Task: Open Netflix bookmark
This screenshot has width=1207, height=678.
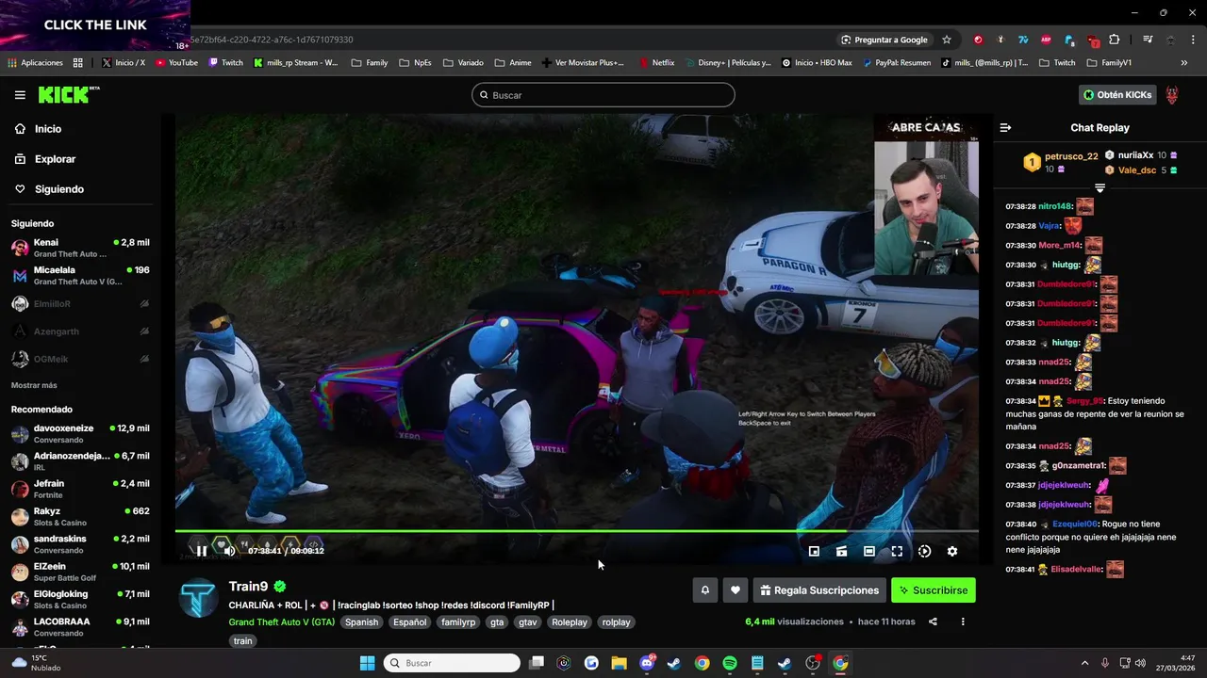Action: point(656,63)
